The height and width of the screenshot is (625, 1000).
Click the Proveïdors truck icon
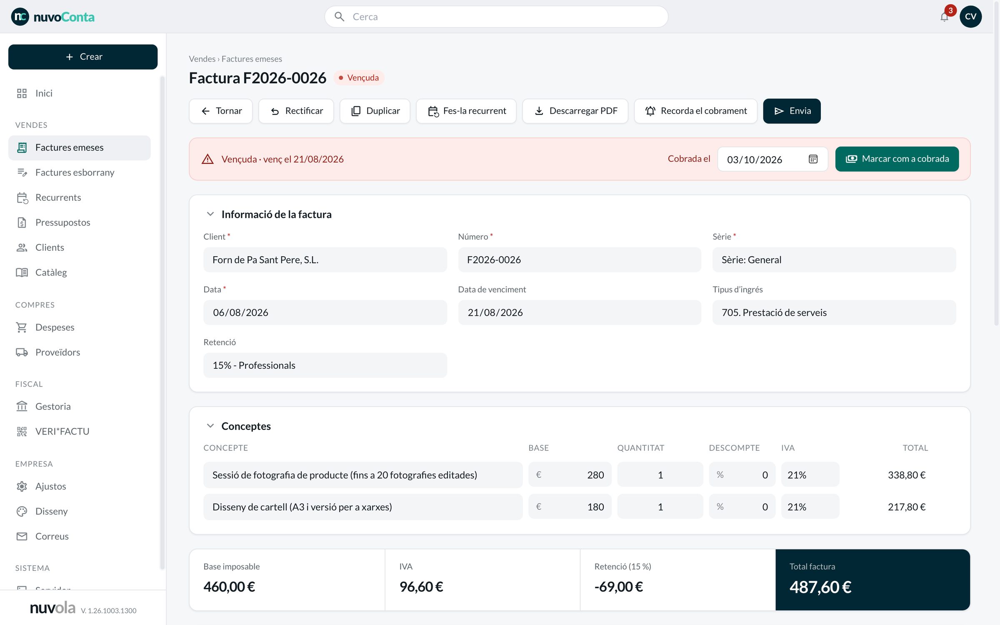click(x=22, y=352)
